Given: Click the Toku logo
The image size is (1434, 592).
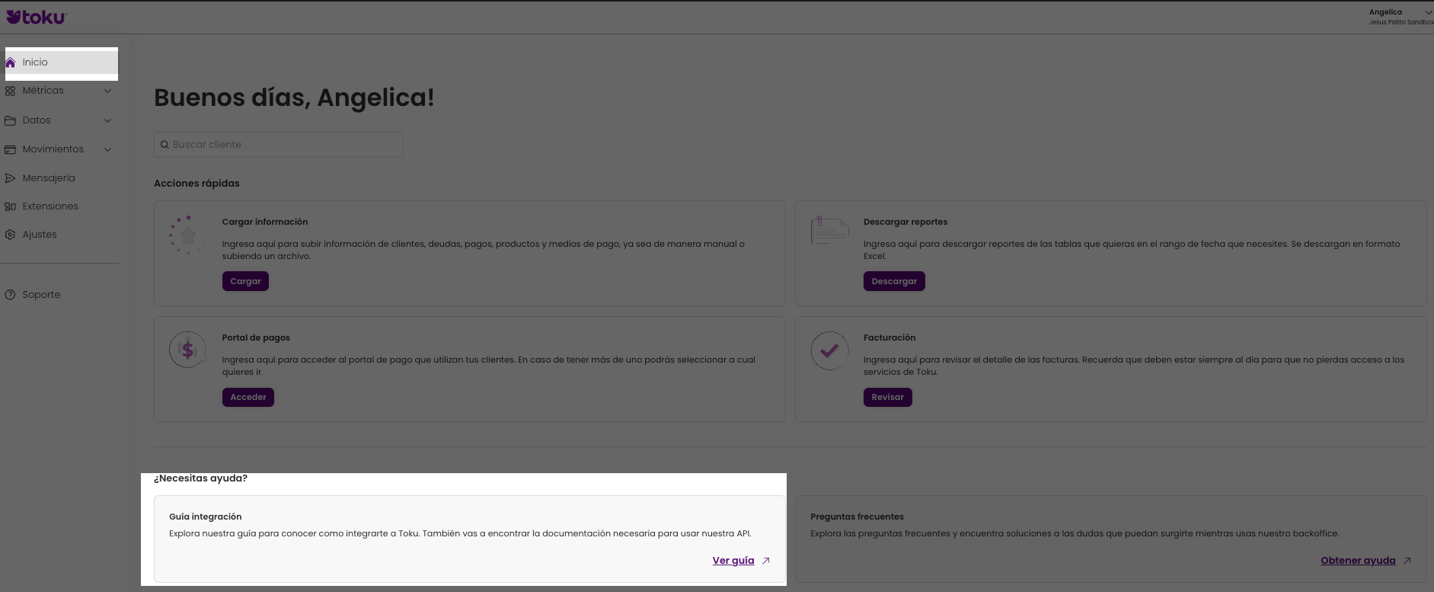Looking at the screenshot, I should pos(36,17).
